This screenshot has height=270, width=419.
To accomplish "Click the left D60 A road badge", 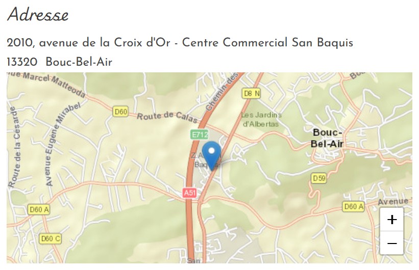I will (39, 210).
